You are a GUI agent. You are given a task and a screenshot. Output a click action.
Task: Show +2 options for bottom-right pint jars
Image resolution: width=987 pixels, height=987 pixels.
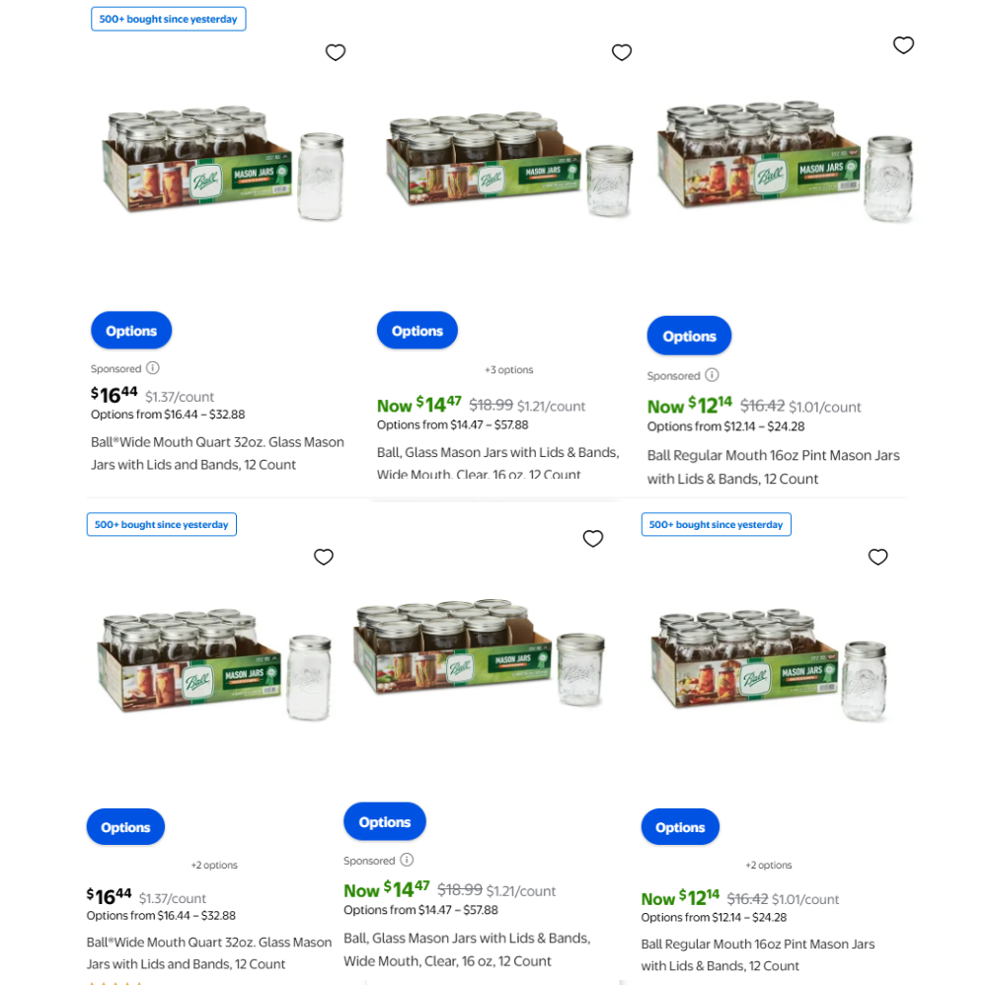[x=769, y=865]
